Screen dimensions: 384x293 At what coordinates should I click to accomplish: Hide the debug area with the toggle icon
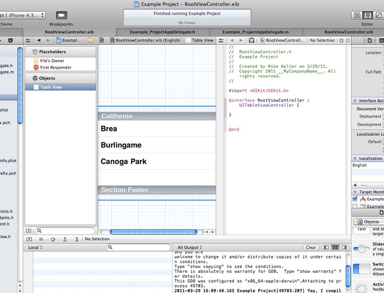tap(29, 239)
